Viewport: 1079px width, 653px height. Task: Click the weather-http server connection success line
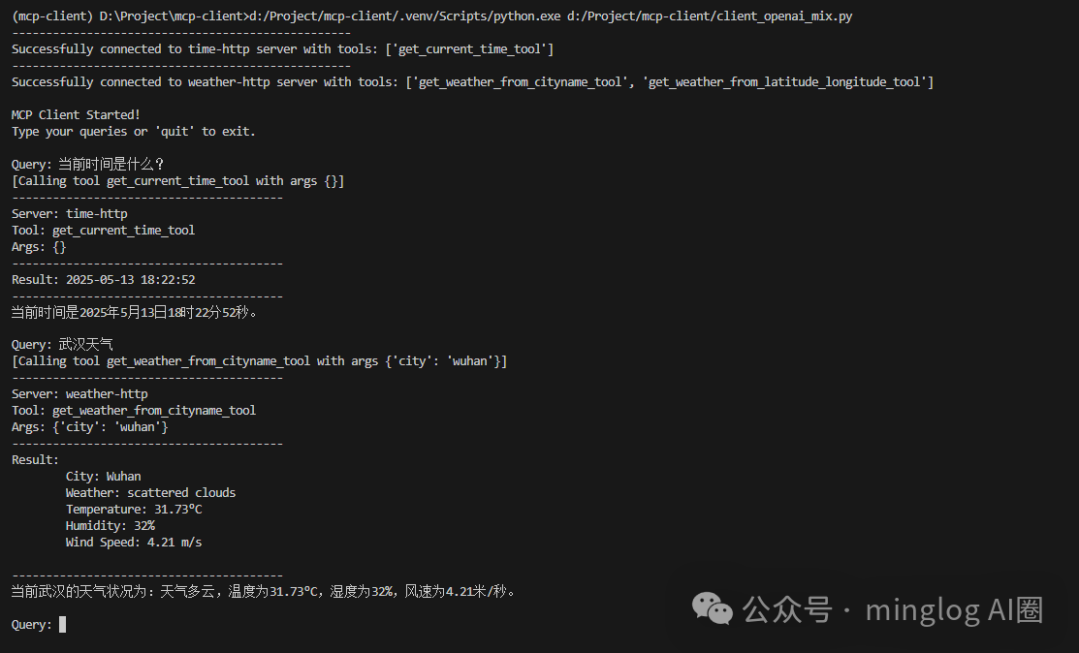[x=473, y=82]
